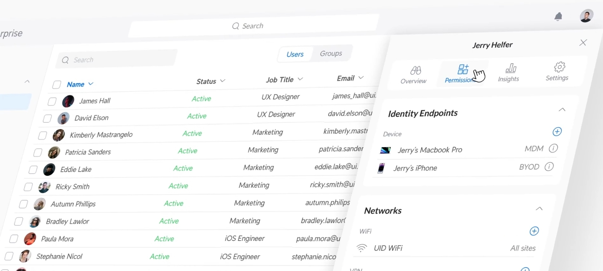Open the Name column sort dropdown
This screenshot has height=271, width=603.
tap(91, 84)
